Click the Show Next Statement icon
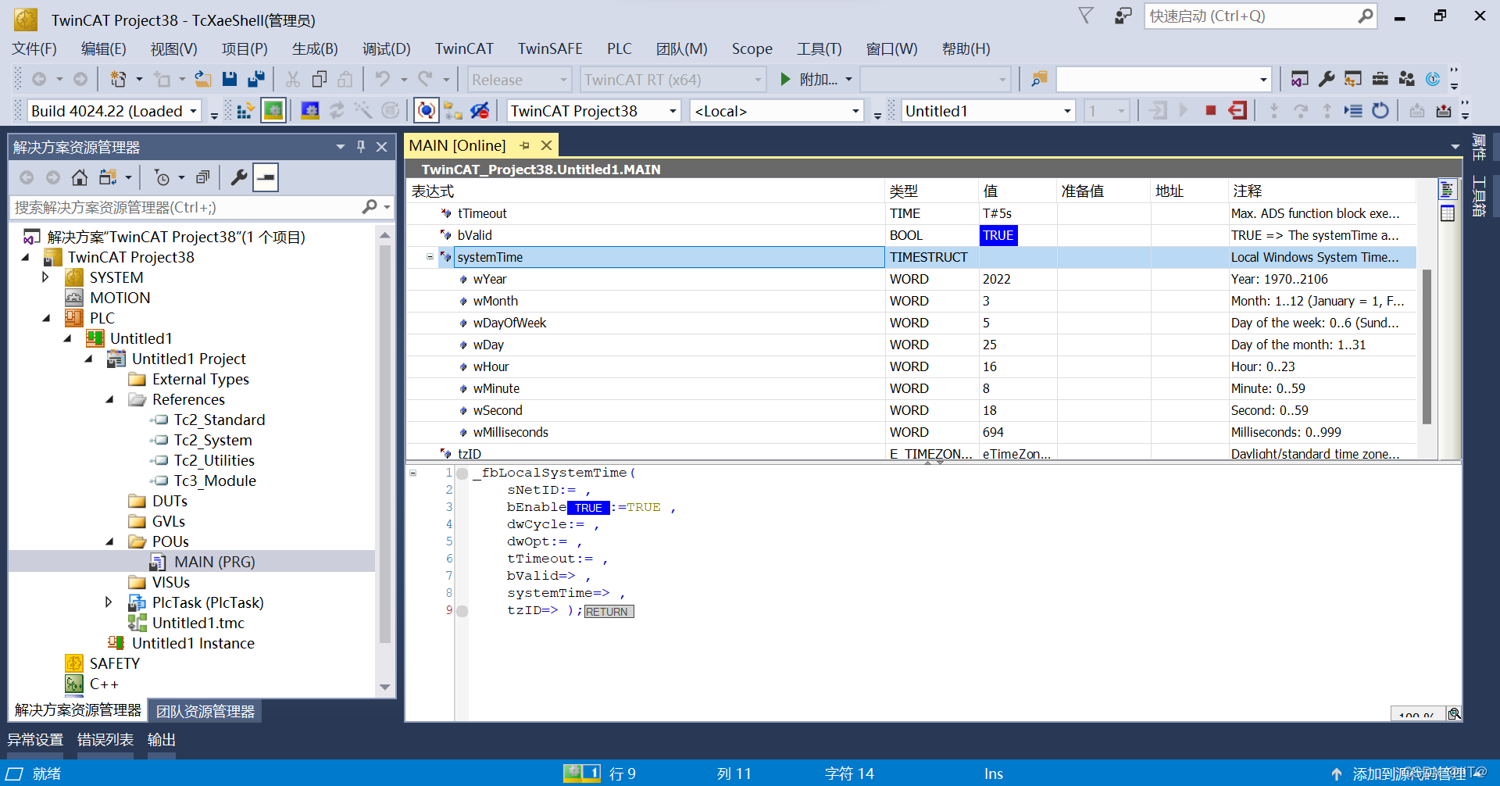This screenshot has height=786, width=1500. coord(1353,111)
